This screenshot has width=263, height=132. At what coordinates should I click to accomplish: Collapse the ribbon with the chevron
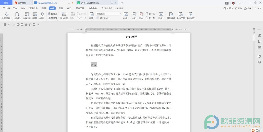pyautogui.click(x=259, y=8)
